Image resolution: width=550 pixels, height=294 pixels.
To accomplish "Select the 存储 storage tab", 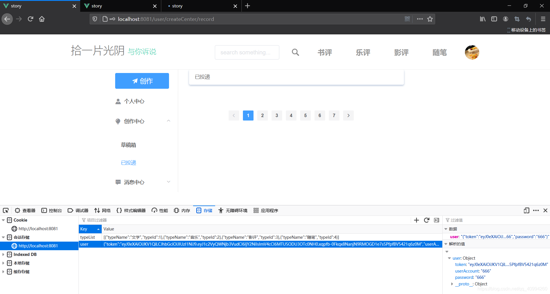I will pyautogui.click(x=204, y=210).
